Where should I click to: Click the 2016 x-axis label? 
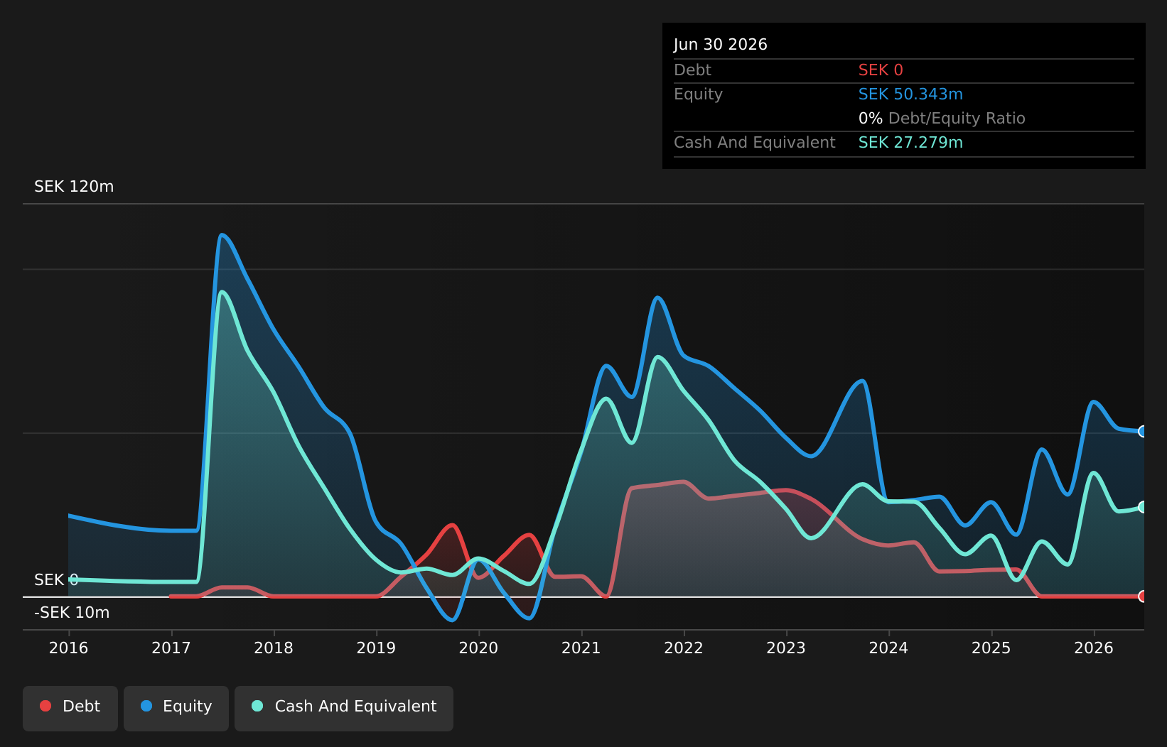coord(69,648)
